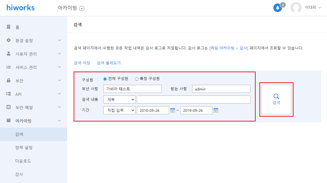The width and height of the screenshot is (327, 183).
Task: Expand the API menu chevron
Action: point(59,94)
